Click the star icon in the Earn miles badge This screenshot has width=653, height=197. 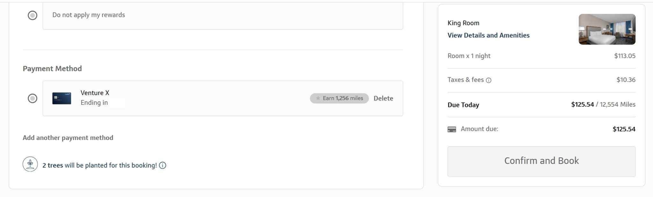click(x=318, y=98)
